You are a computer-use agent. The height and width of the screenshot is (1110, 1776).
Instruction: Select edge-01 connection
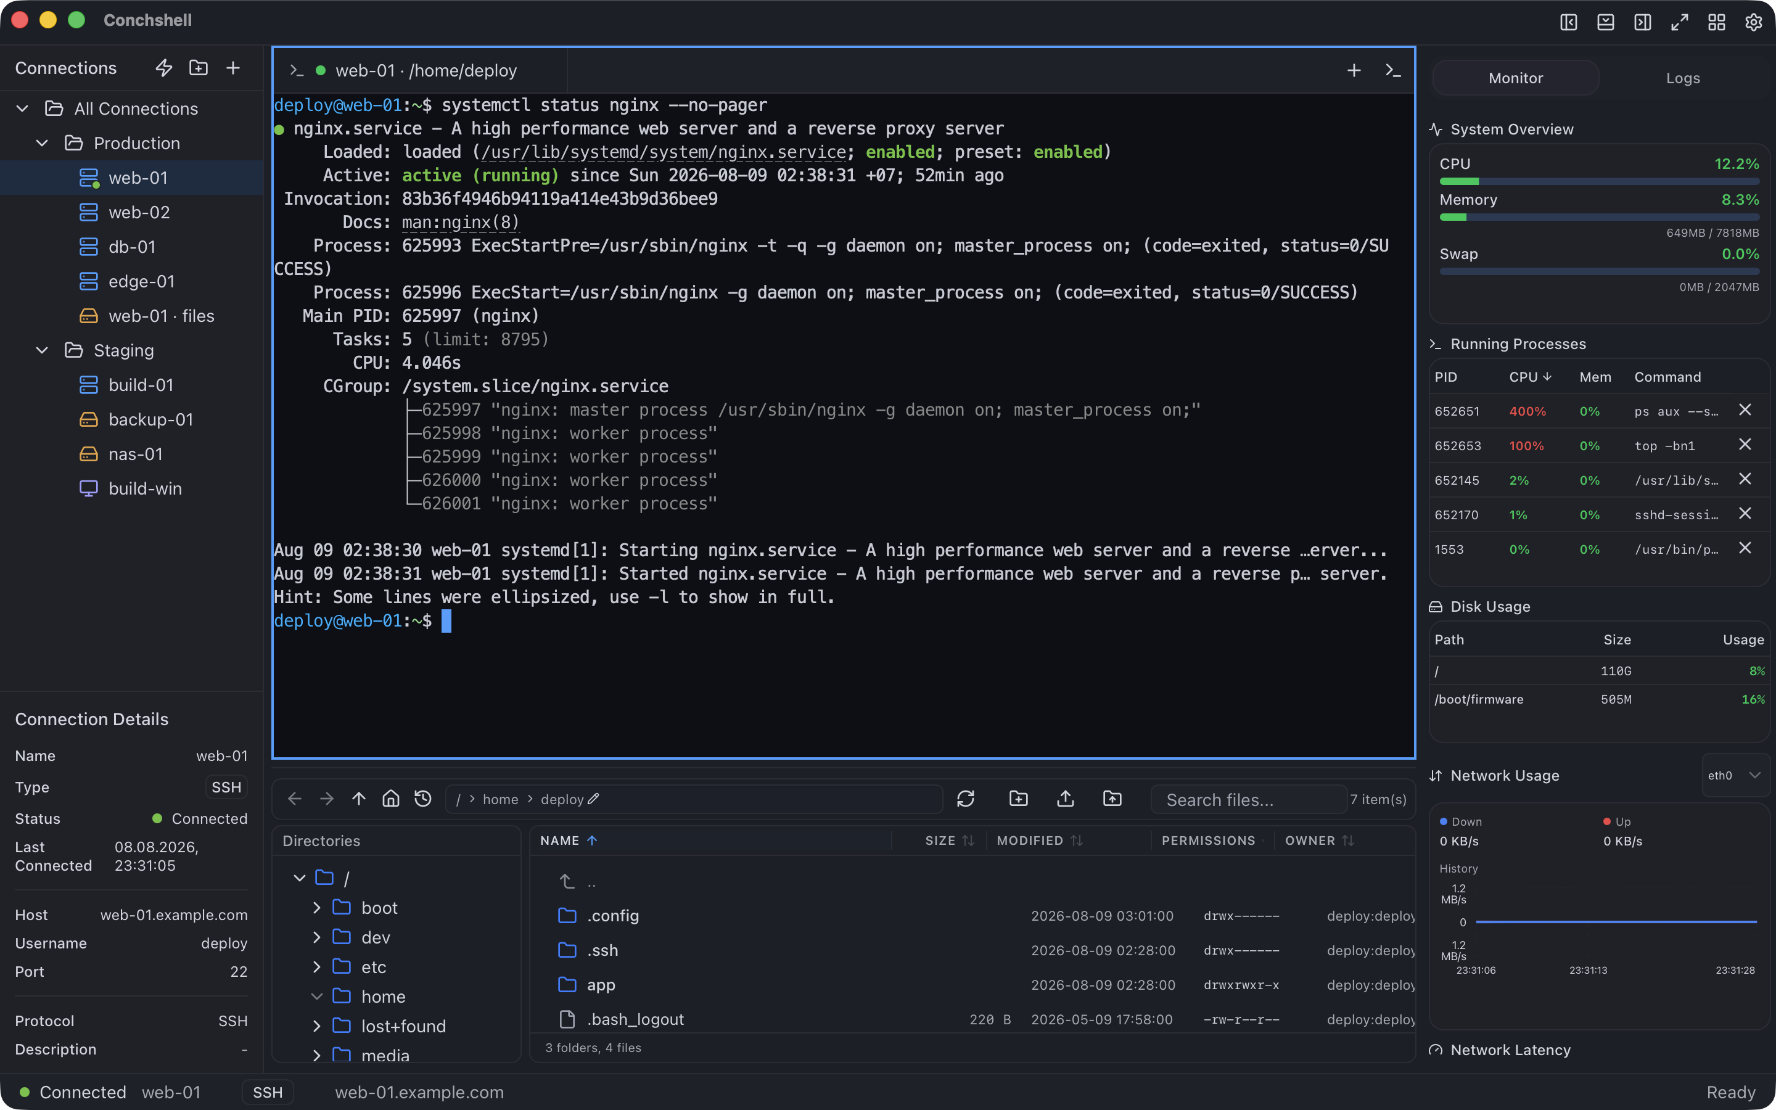click(131, 281)
